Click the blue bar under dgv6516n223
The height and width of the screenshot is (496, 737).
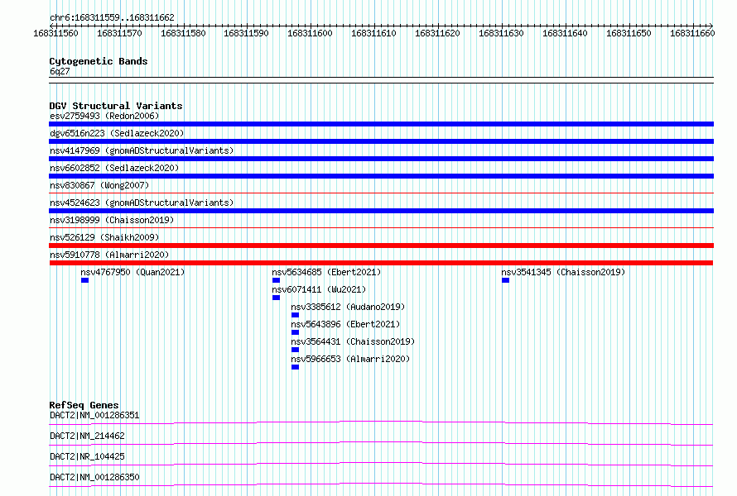(x=381, y=141)
